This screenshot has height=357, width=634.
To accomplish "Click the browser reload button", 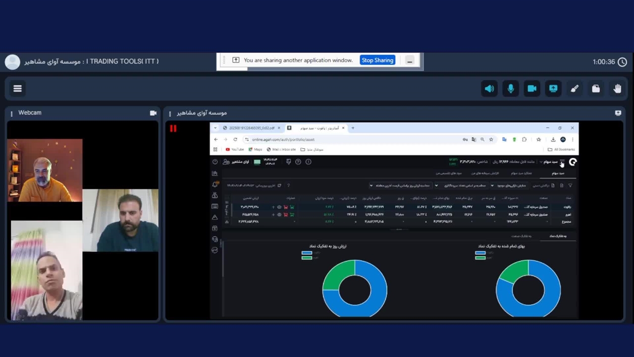I will [x=235, y=140].
